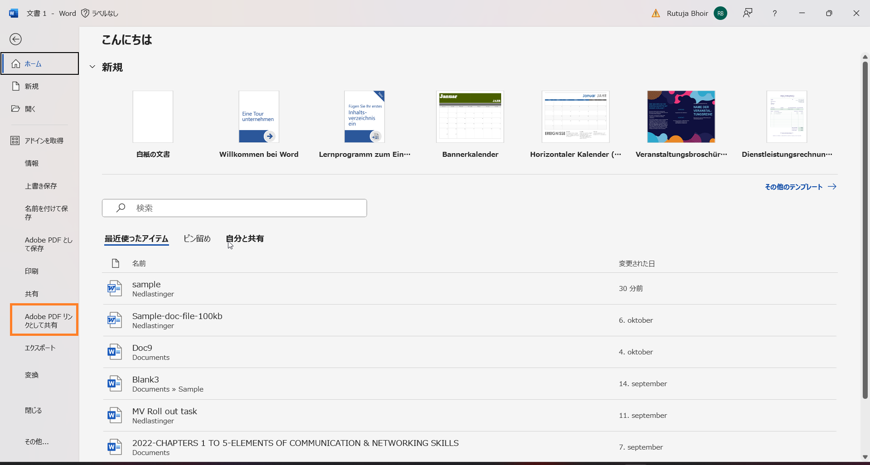Open the Blank3 document
Image resolution: width=870 pixels, height=465 pixels.
point(469,383)
